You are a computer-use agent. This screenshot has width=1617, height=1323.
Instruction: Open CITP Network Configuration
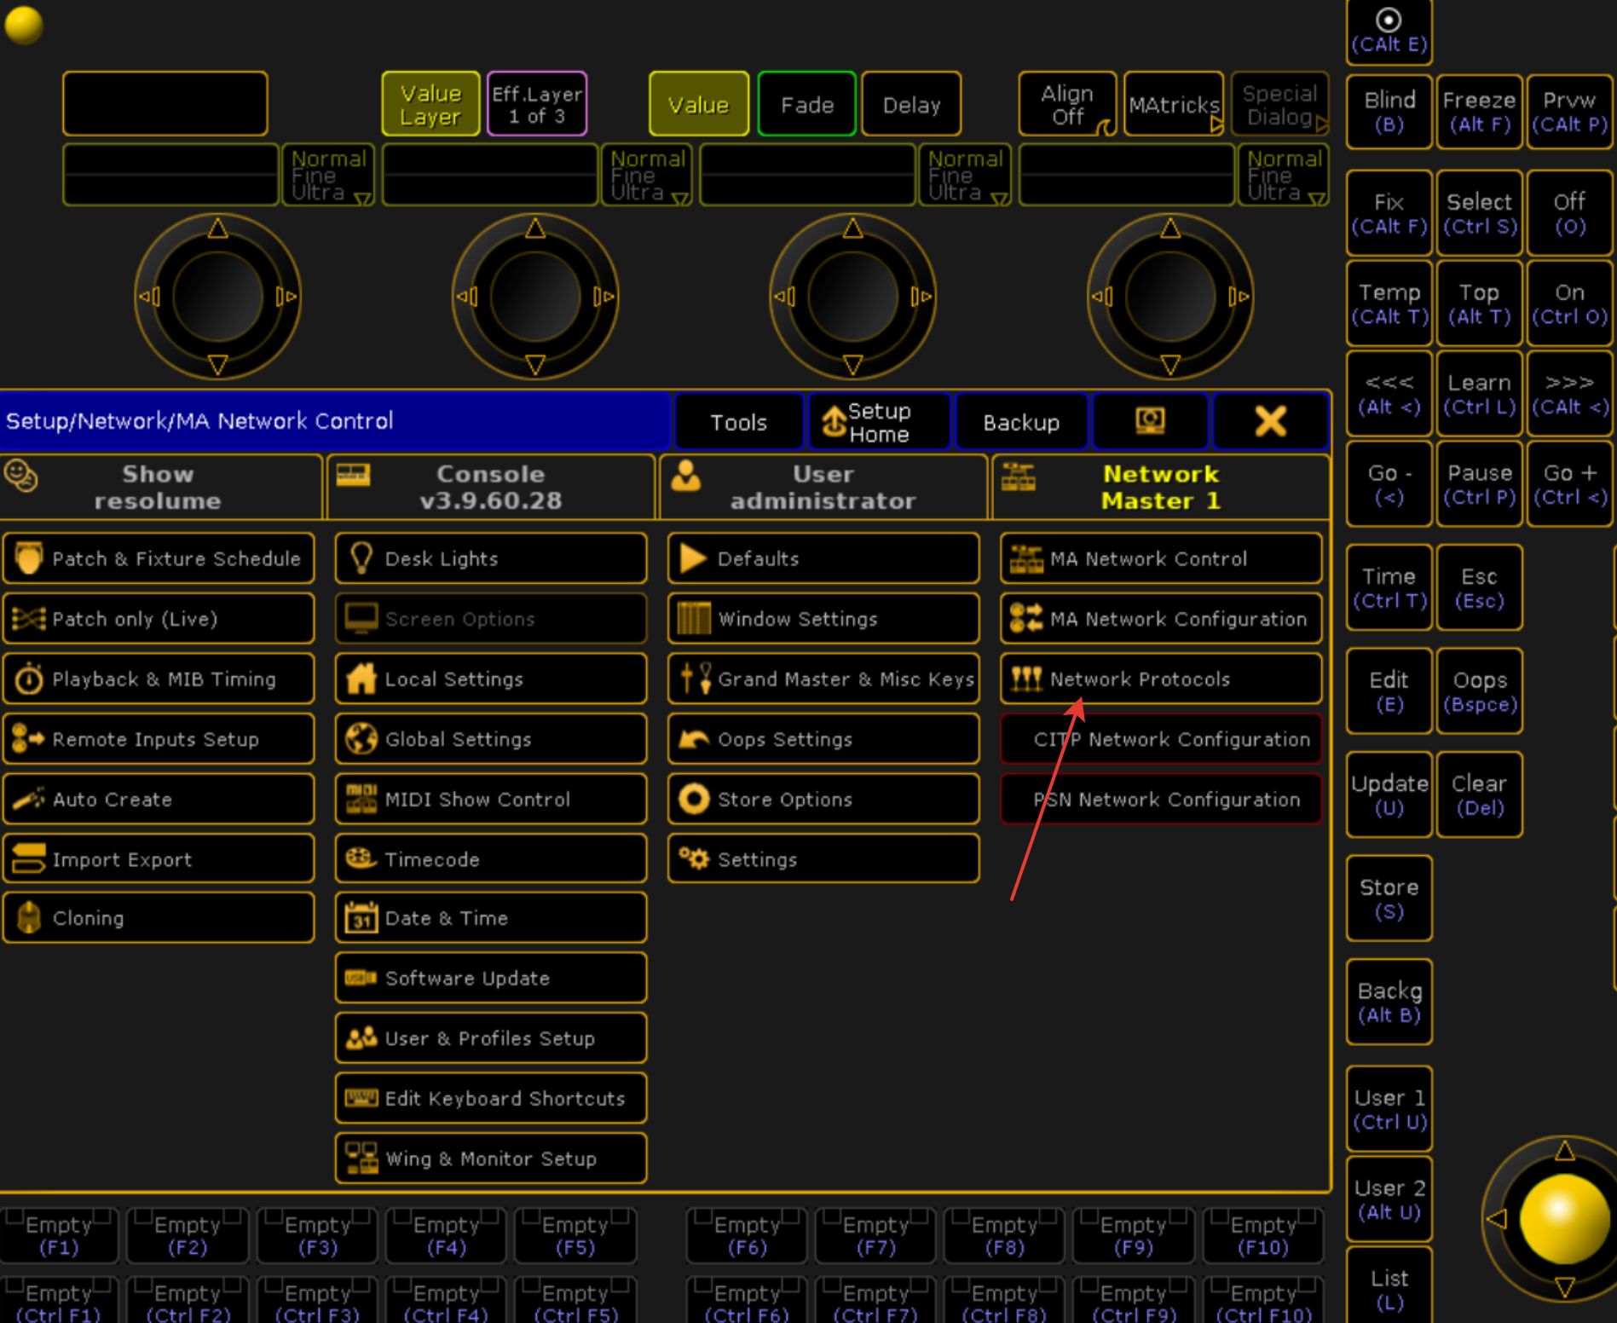(1161, 739)
